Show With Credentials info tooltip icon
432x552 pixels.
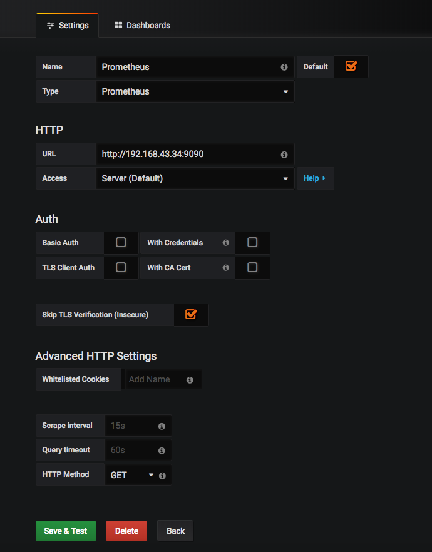(x=225, y=243)
